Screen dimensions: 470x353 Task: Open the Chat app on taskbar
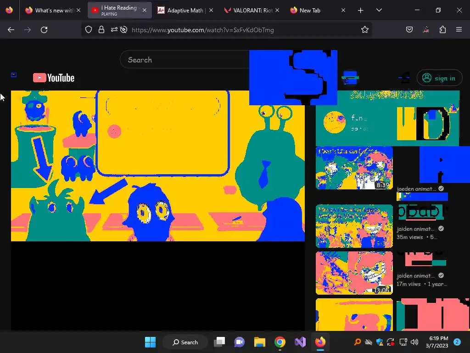(239, 342)
